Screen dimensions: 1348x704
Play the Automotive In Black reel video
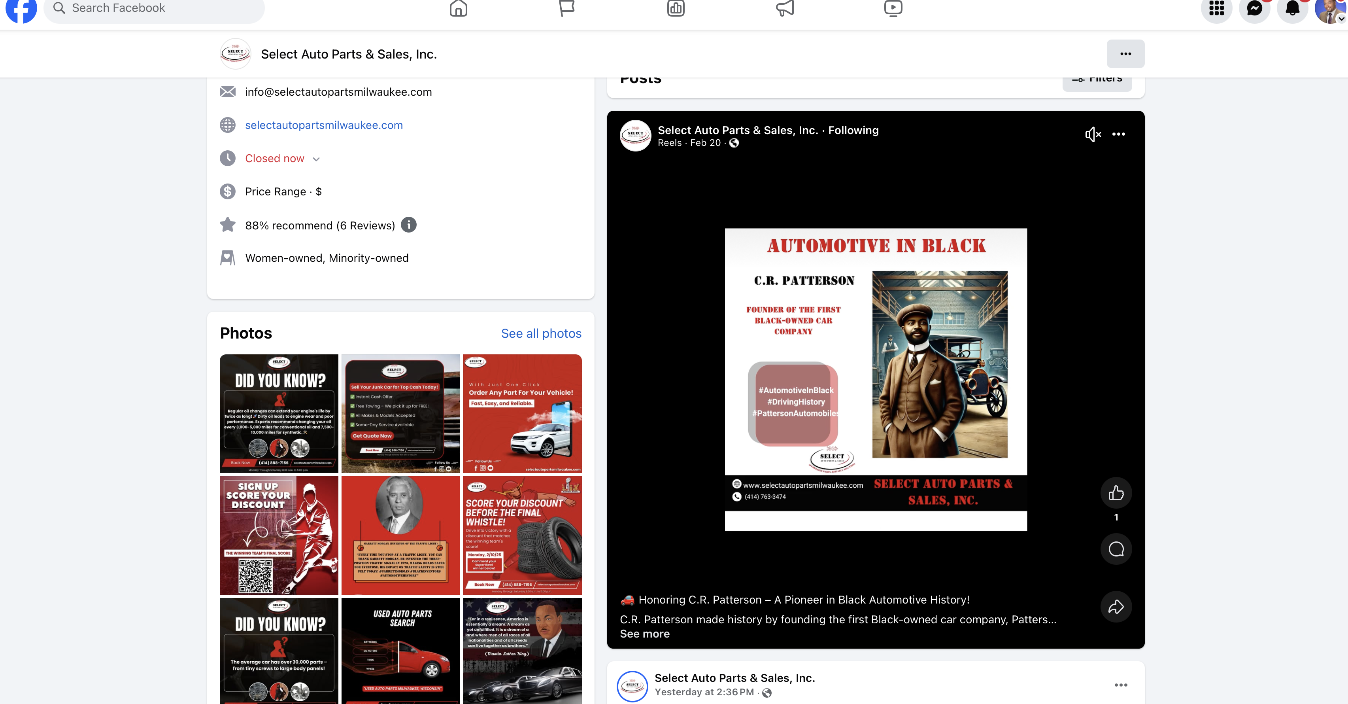876,379
